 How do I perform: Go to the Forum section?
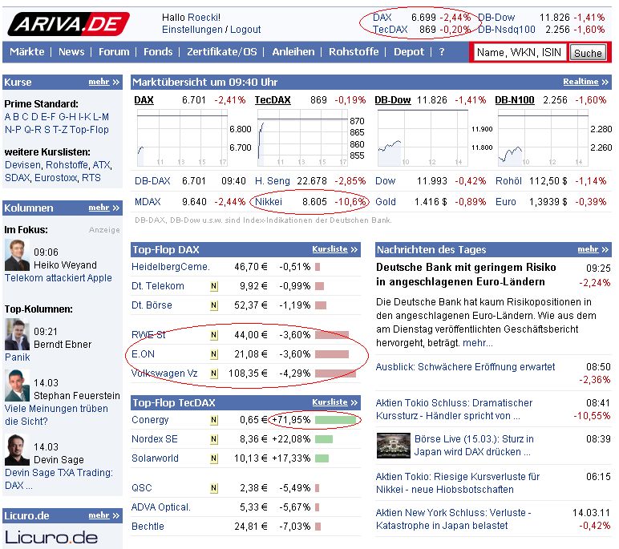[x=114, y=52]
